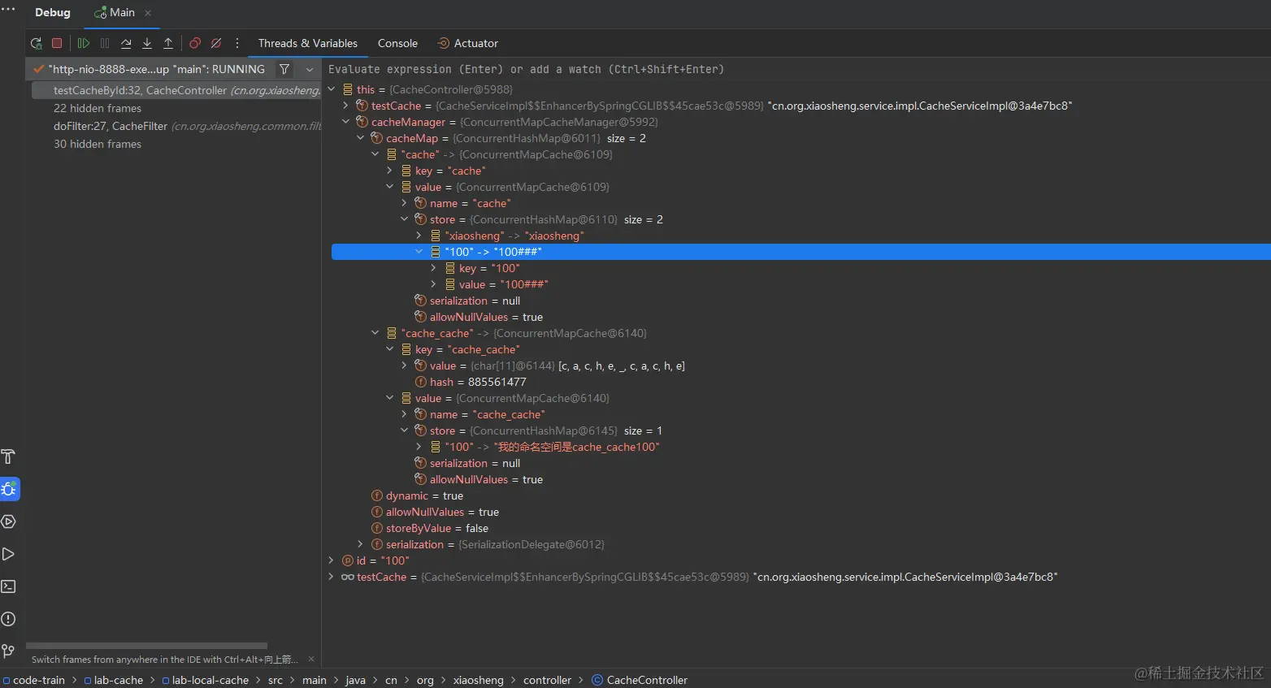Open the debug toolbar more-options menu
Screen dimensions: 1271x688
[x=237, y=43]
